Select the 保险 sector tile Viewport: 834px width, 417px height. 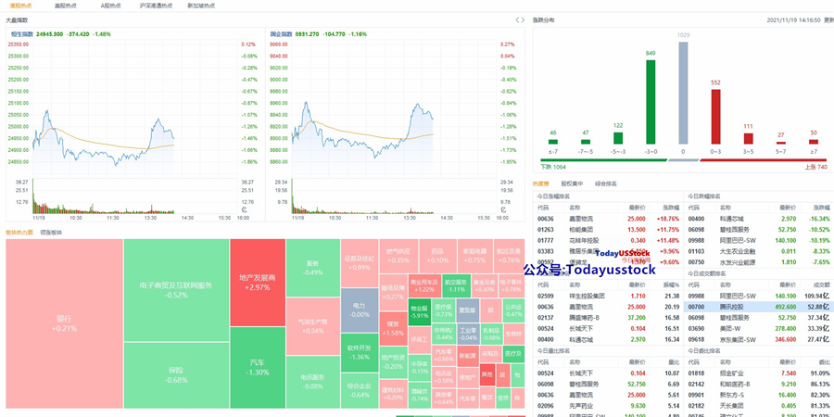[x=177, y=375]
